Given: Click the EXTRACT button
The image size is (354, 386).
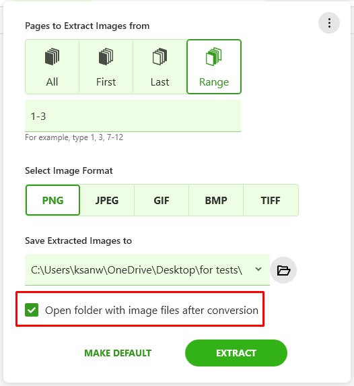Looking at the screenshot, I should (x=236, y=353).
